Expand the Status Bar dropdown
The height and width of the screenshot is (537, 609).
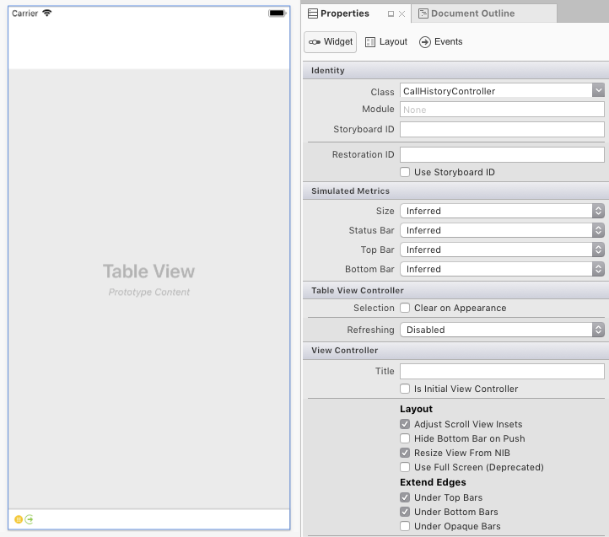point(598,230)
